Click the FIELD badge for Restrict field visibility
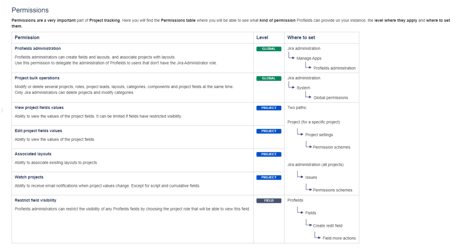464x250 pixels. (x=269, y=201)
